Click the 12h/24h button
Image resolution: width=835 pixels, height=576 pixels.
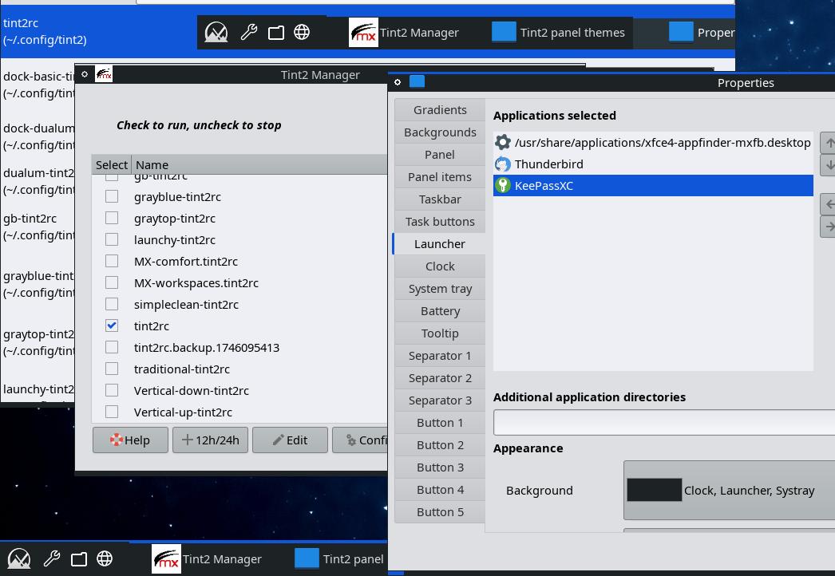click(x=211, y=440)
